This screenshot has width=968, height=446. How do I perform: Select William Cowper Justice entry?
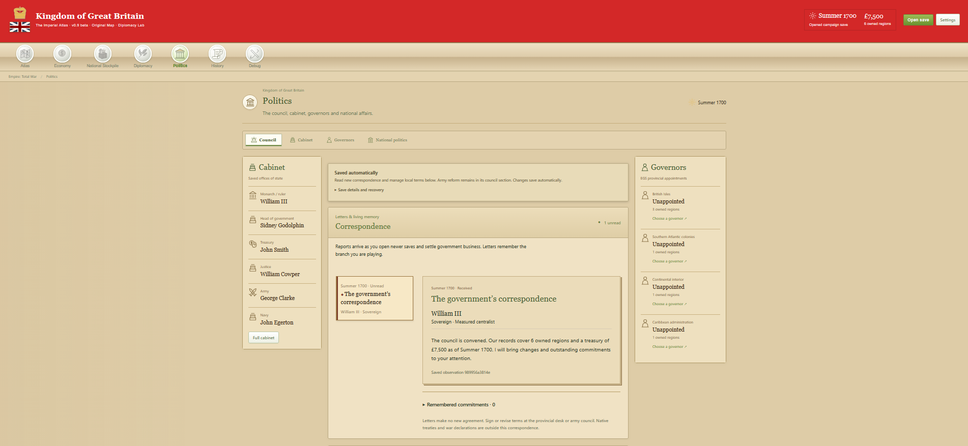point(282,271)
